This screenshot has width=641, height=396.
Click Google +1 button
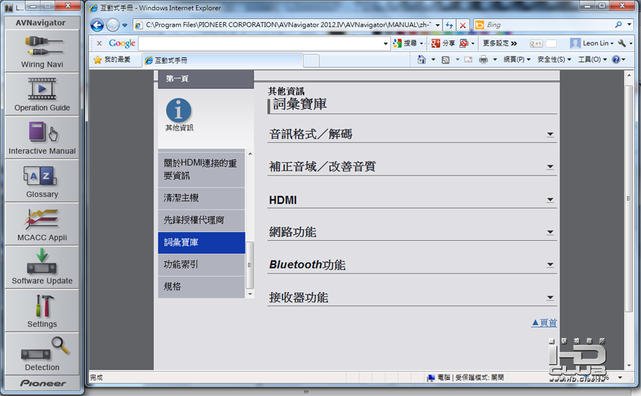click(536, 43)
